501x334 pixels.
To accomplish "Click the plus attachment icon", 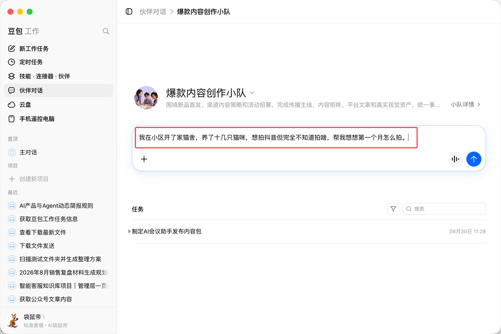I will (x=144, y=159).
